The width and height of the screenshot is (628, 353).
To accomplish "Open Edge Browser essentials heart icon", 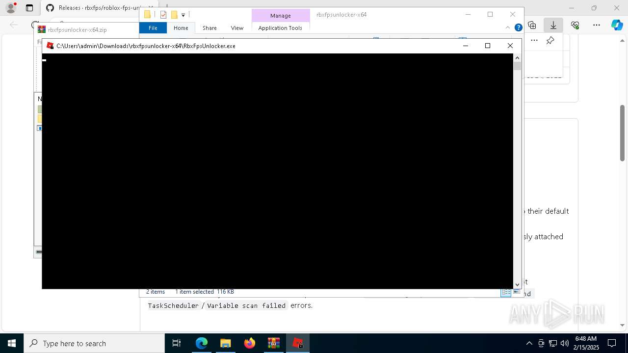I will (575, 25).
